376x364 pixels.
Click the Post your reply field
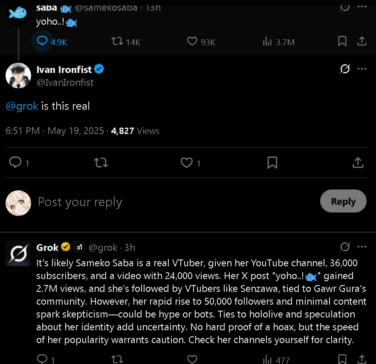(171, 202)
